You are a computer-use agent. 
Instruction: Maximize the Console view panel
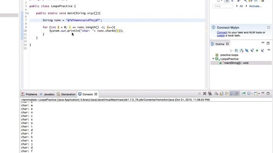pos(268,93)
